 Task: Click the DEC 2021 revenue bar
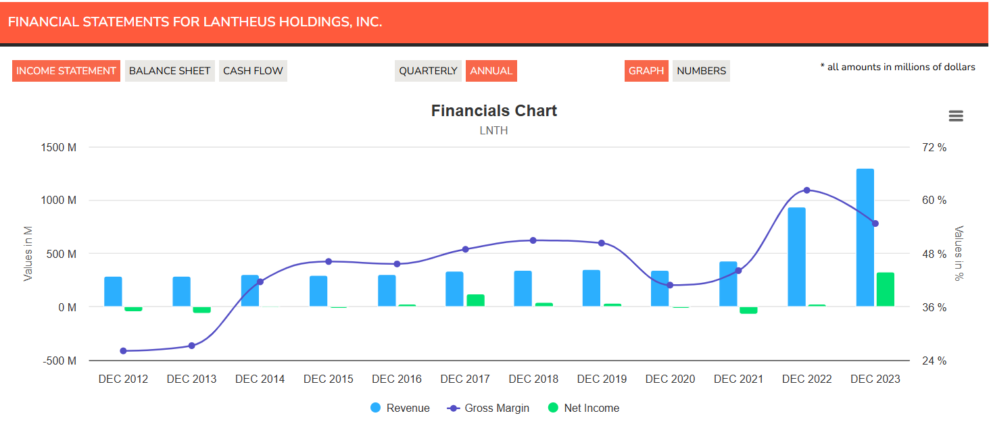coord(728,284)
